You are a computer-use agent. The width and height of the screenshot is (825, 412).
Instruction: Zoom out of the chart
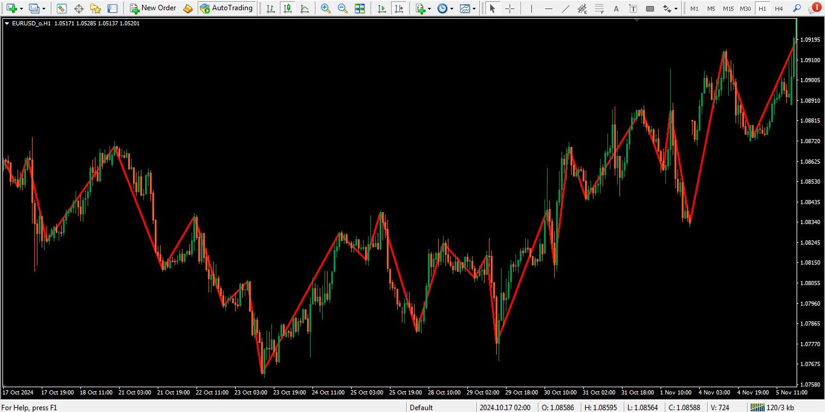coord(343,8)
